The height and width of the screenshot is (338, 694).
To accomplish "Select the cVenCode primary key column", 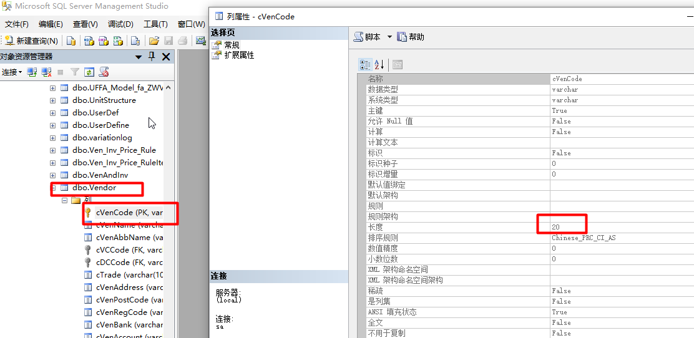I will pos(129,213).
